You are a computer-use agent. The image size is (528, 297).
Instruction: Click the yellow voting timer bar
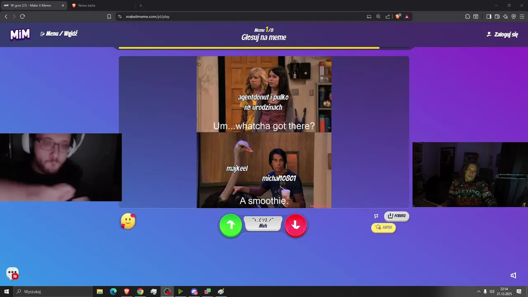tap(249, 48)
